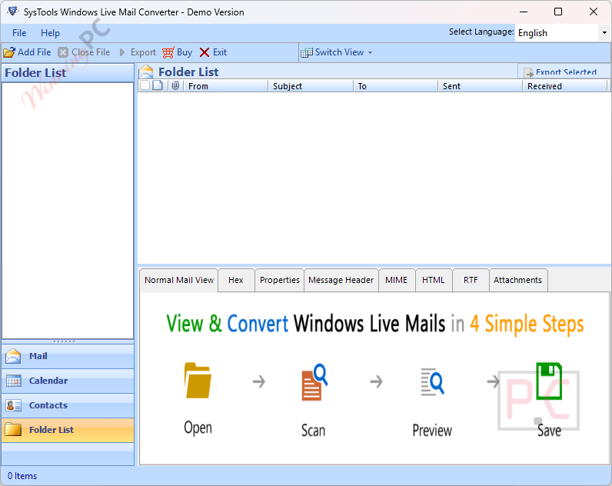Switch to the RTF tab
This screenshot has height=486, width=612.
coord(471,280)
